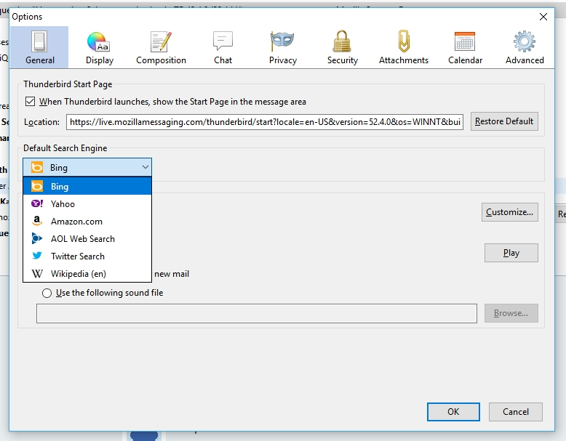The height and width of the screenshot is (441, 566).
Task: Choose Yahoo from the search engine list
Action: (87, 203)
